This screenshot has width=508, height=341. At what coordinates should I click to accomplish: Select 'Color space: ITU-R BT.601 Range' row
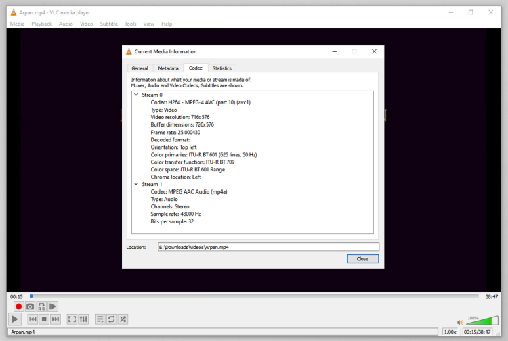[188, 169]
